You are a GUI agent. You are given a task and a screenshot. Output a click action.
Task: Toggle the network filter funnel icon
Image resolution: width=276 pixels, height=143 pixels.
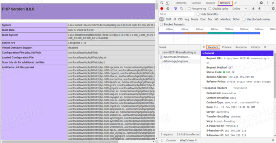[175, 9]
